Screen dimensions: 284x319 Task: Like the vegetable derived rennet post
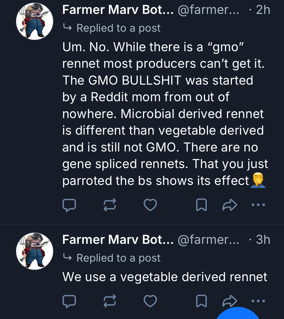150,301
